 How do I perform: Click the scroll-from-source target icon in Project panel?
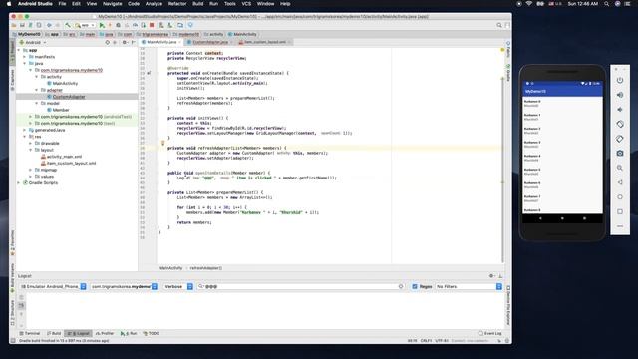108,42
